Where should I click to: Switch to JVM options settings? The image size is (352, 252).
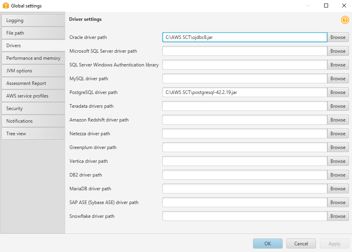[x=33, y=70]
